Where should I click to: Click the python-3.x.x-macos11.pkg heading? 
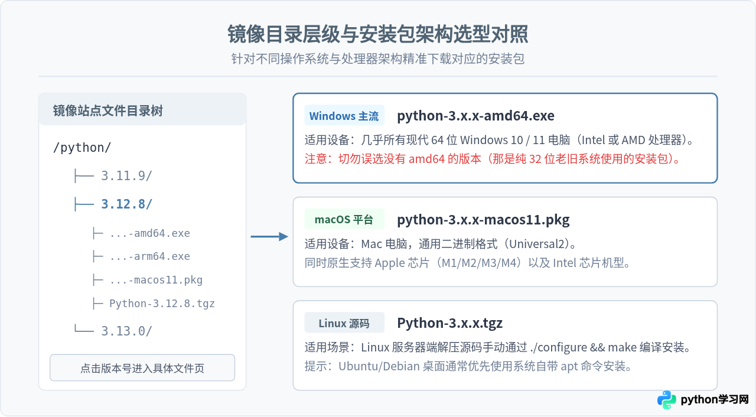click(x=483, y=220)
